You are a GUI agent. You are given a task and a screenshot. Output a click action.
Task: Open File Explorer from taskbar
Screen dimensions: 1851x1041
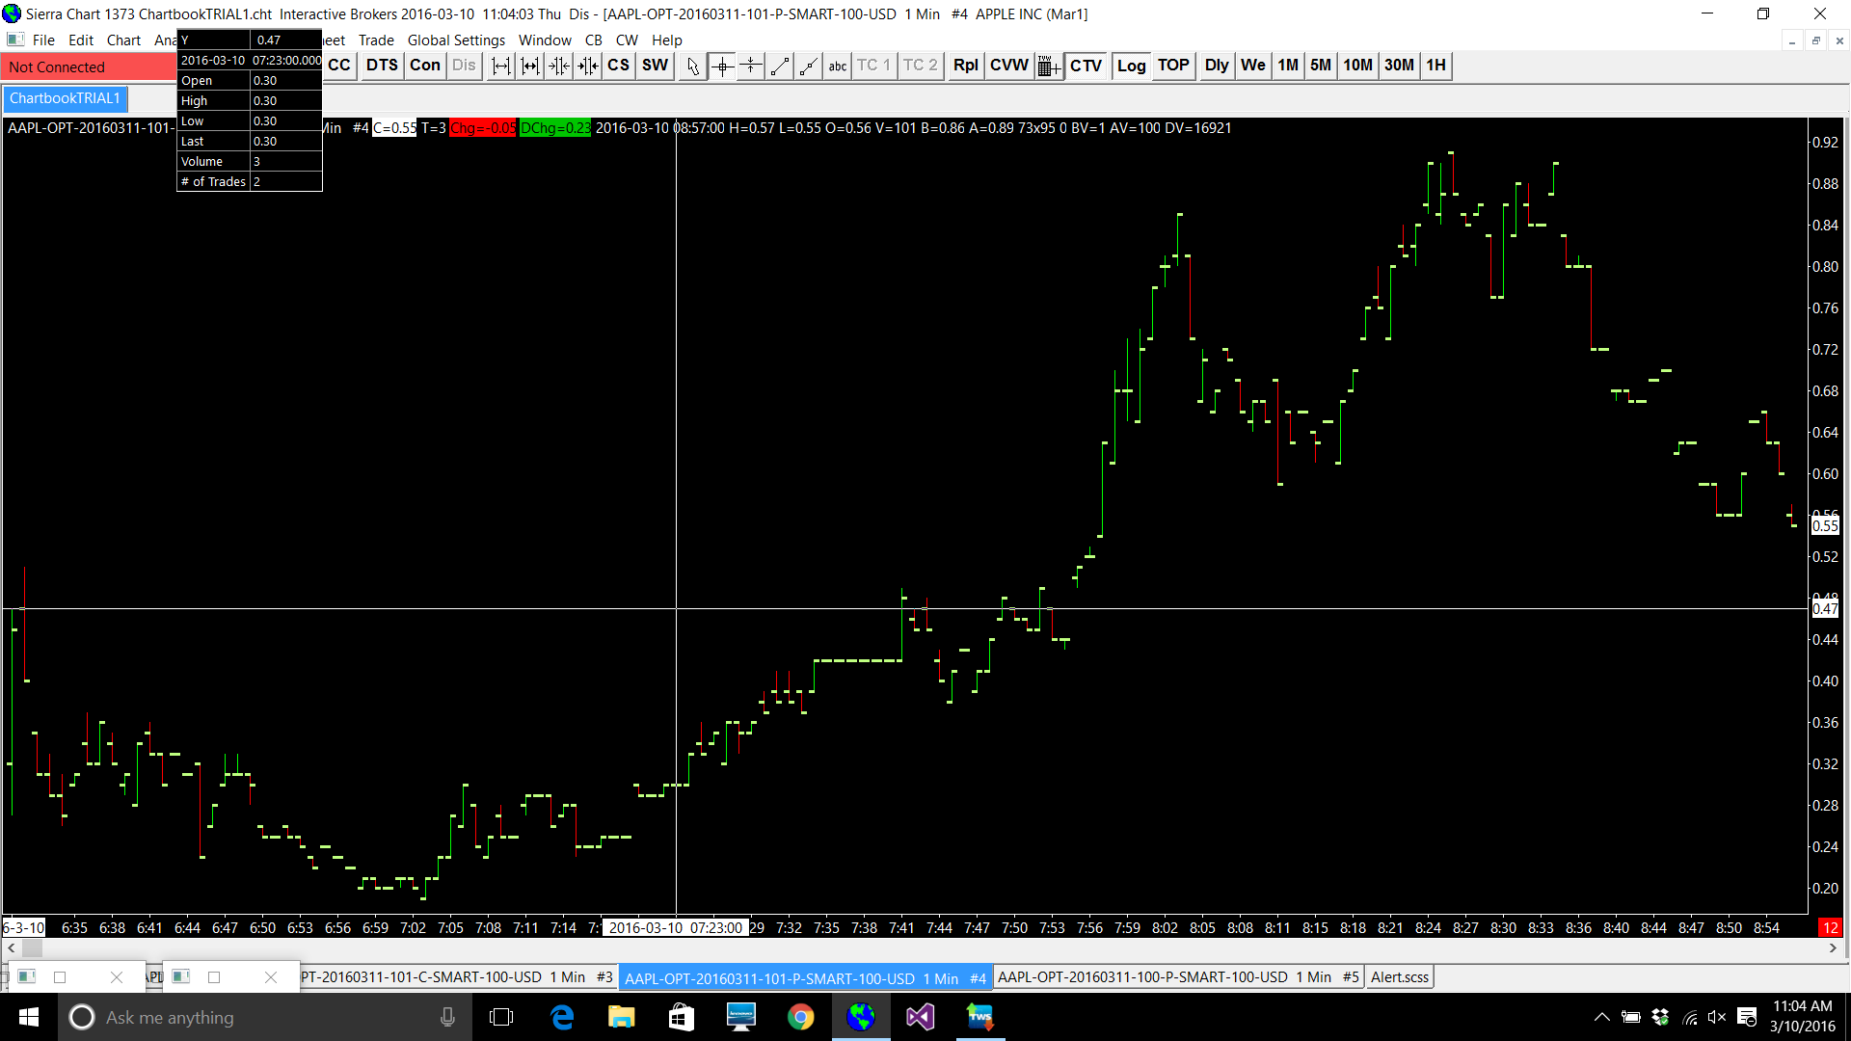click(x=622, y=1017)
